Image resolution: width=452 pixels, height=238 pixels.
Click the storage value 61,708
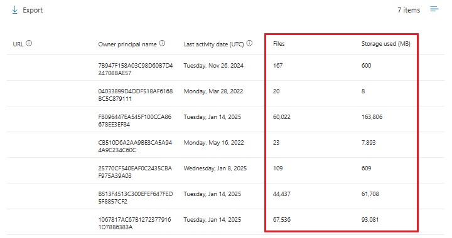point(370,194)
